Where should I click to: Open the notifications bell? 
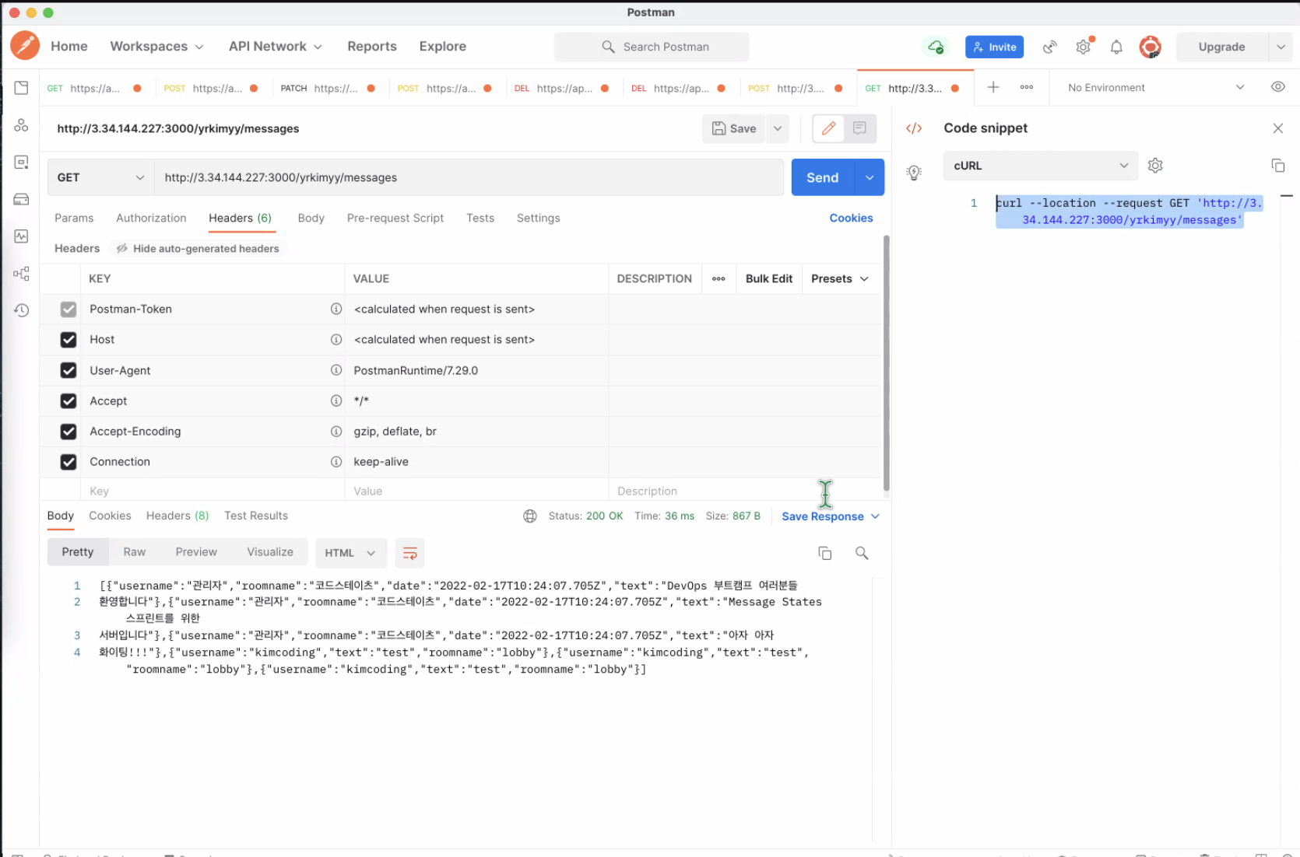click(x=1116, y=47)
